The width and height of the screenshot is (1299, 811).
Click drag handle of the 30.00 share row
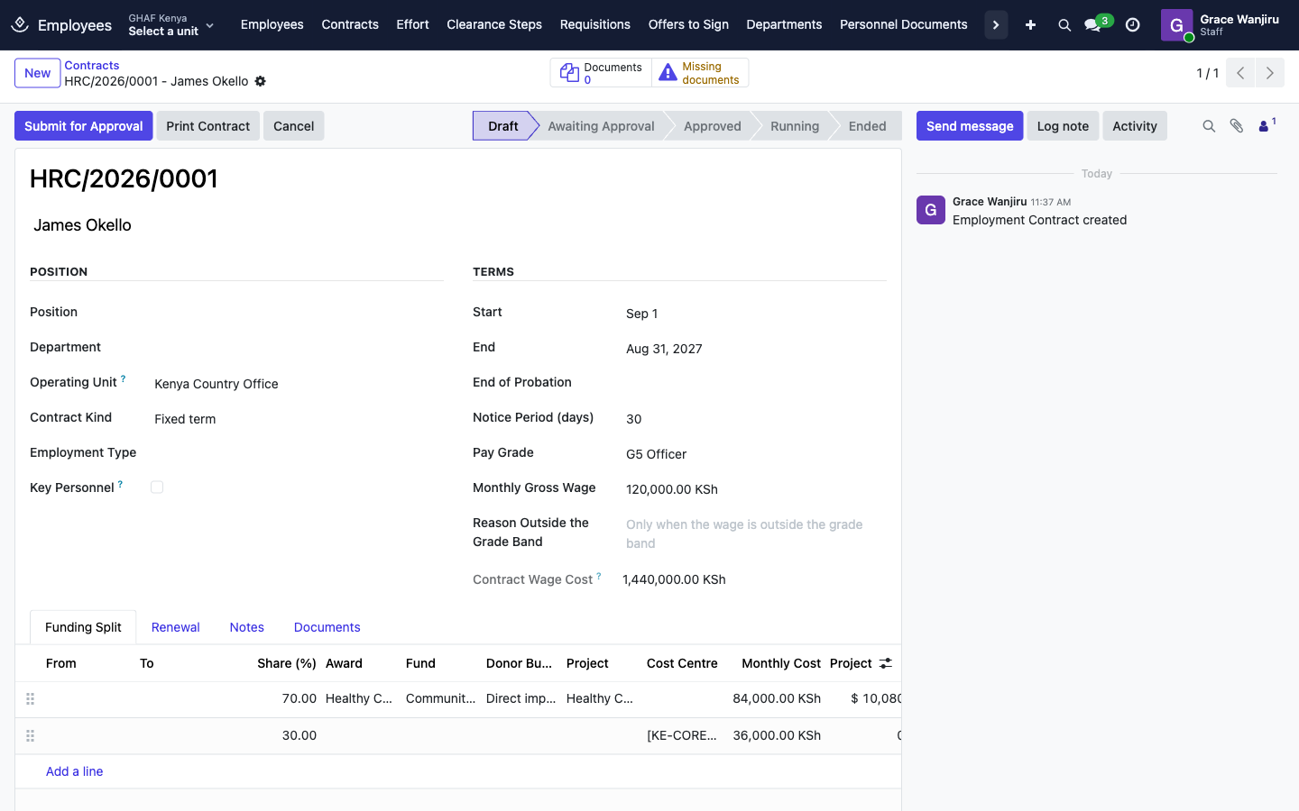(30, 736)
